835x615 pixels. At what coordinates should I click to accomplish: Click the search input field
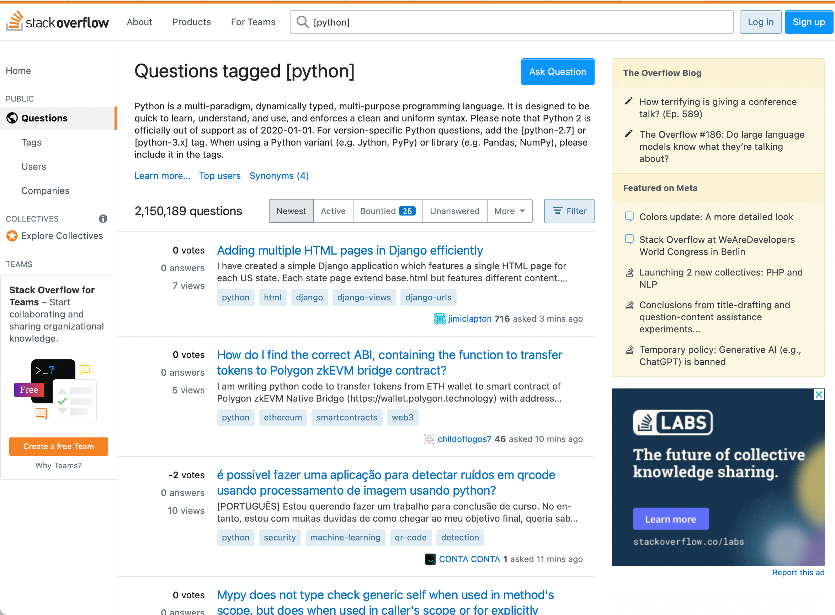(x=511, y=21)
